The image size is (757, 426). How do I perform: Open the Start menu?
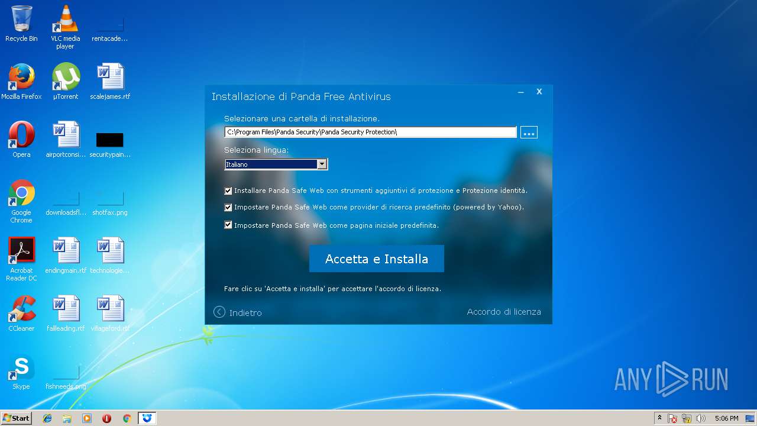[17, 418]
